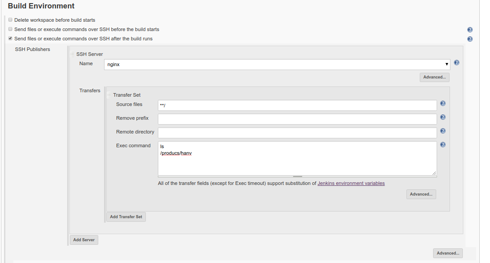This screenshot has height=263, width=490.
Task: Click Add Transfer Set button
Action: tap(126, 217)
